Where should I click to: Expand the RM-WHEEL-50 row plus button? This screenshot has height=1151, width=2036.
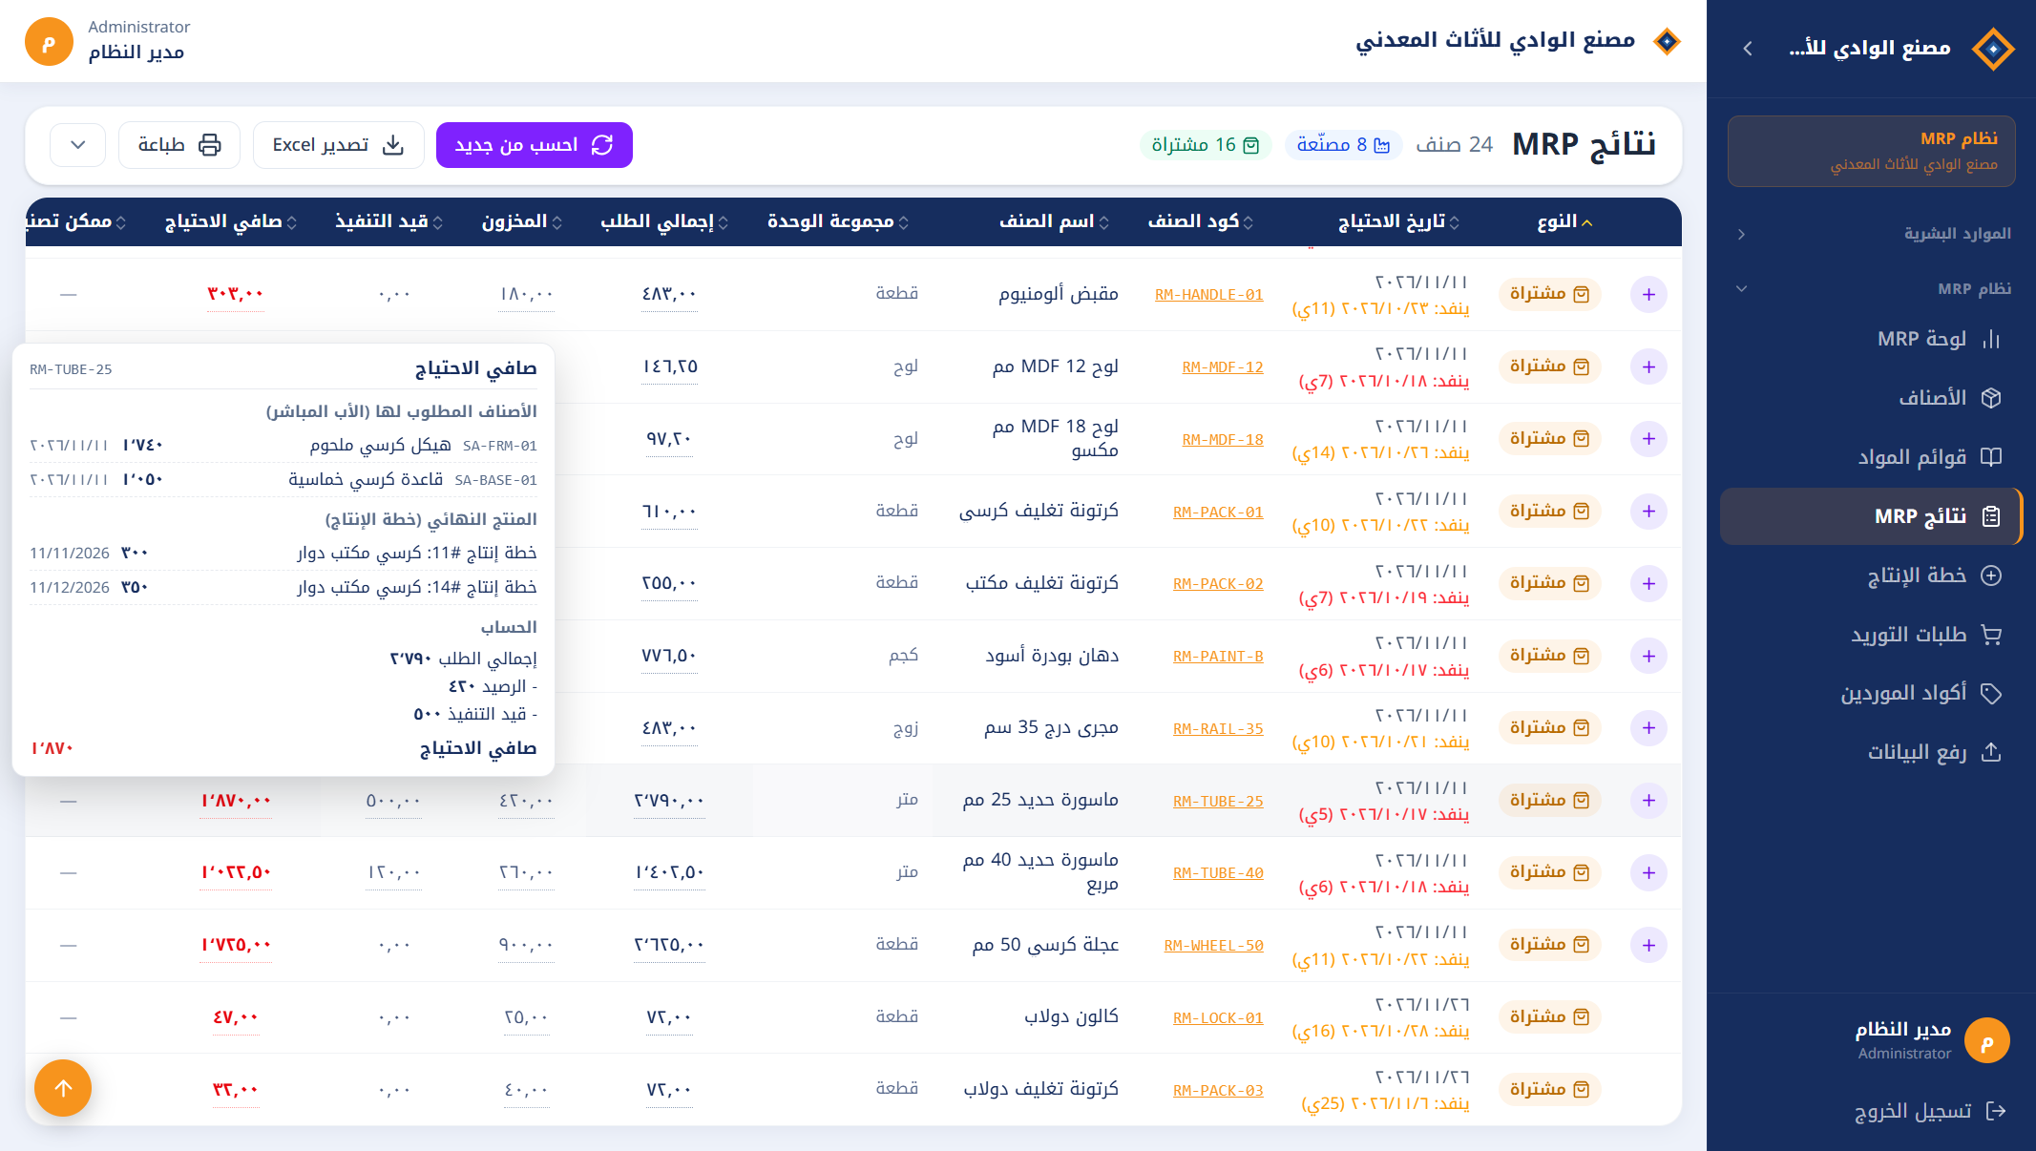pyautogui.click(x=1648, y=945)
